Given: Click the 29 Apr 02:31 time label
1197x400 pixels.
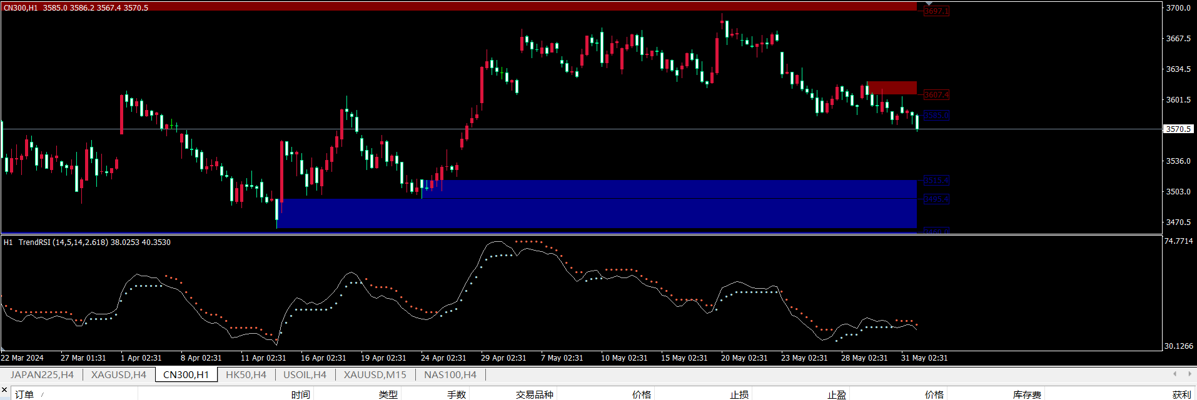Looking at the screenshot, I should click(503, 358).
